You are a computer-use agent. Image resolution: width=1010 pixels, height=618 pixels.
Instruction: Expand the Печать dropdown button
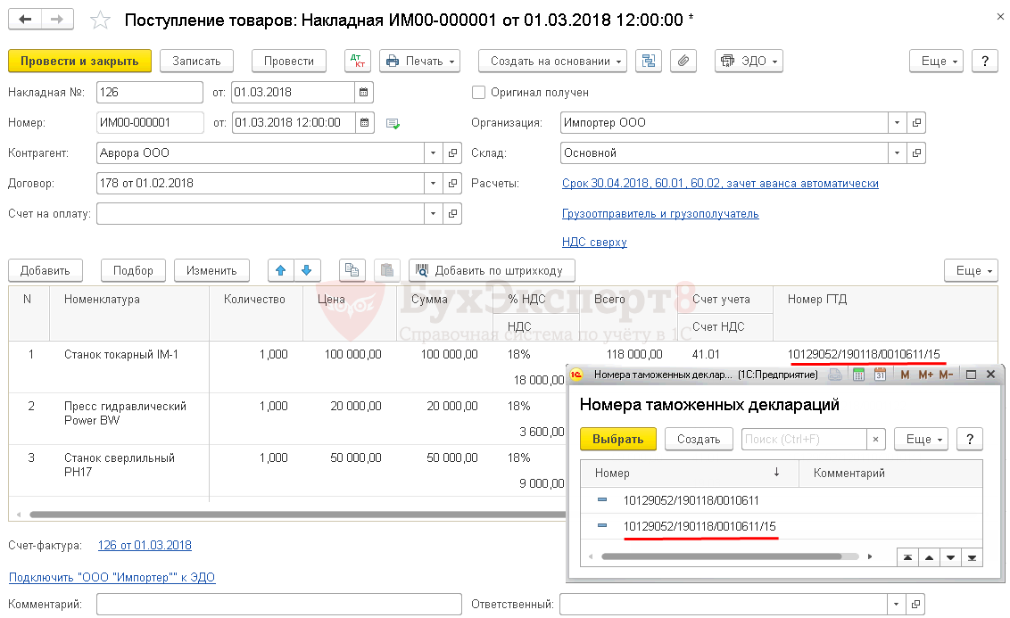tap(419, 62)
